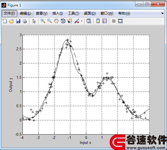Image resolution: width=167 pixels, height=150 pixels.
Task: Click the Show Plot Tools icon
Action: click(120, 21)
